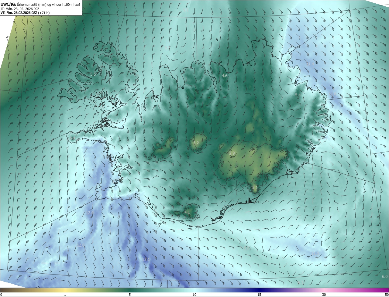Image resolution: width=389 pixels, height=297 pixels.
Task: Click the 11.4 value off the northeast coast
Action: pos(310,64)
